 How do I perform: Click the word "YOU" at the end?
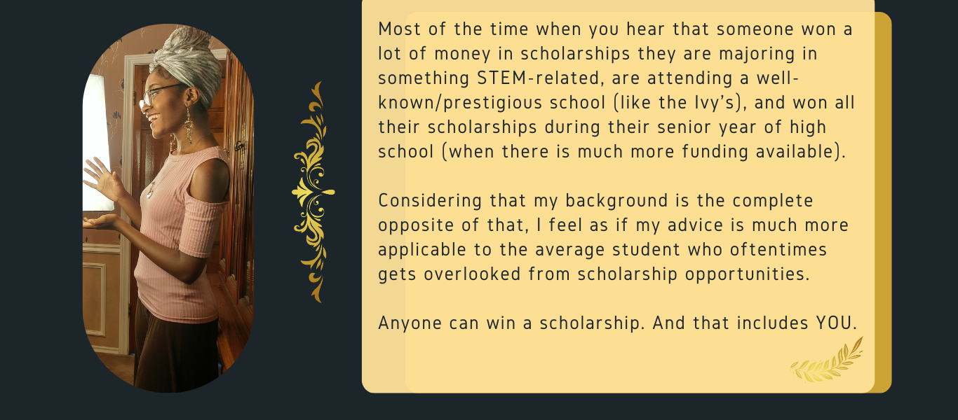(835, 323)
